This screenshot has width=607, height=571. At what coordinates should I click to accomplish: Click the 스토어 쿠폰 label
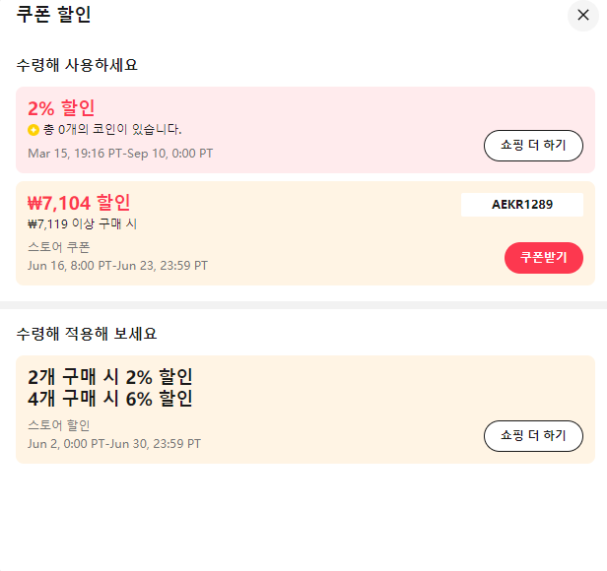59,247
